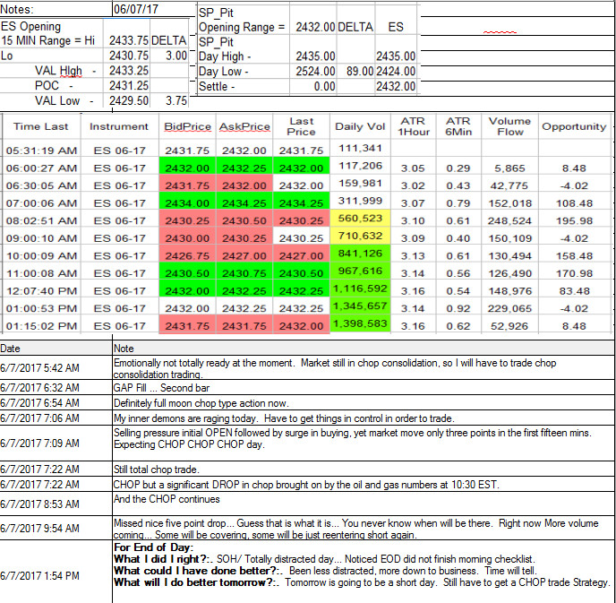
Task: Select the Daily Vol column header
Action: pyautogui.click(x=360, y=126)
